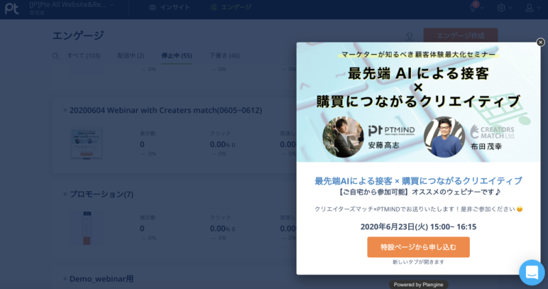
Task: Click 特設ページから申し込む button
Action: (x=419, y=247)
